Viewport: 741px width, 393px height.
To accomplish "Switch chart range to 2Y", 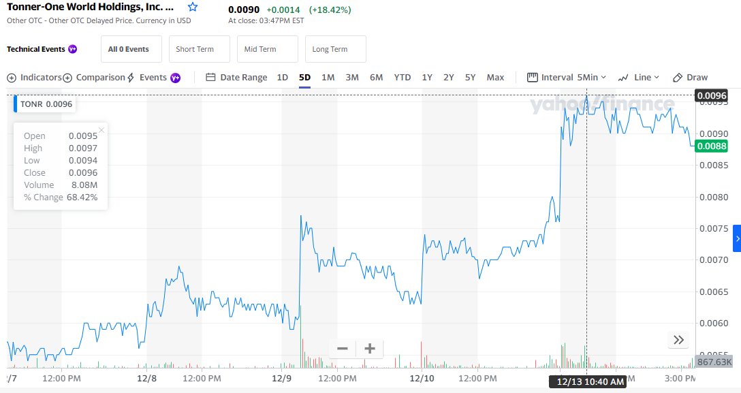I will tap(448, 78).
